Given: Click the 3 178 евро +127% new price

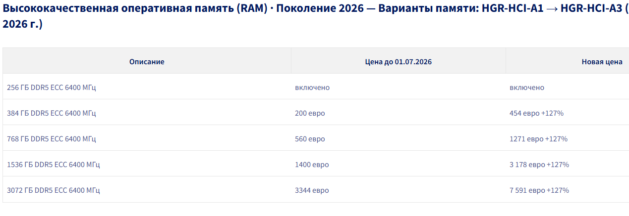Looking at the screenshot, I should click(x=539, y=165).
